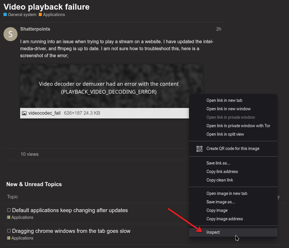Click the blue General system category square
This screenshot has height=248, width=289.
coord(5,15)
